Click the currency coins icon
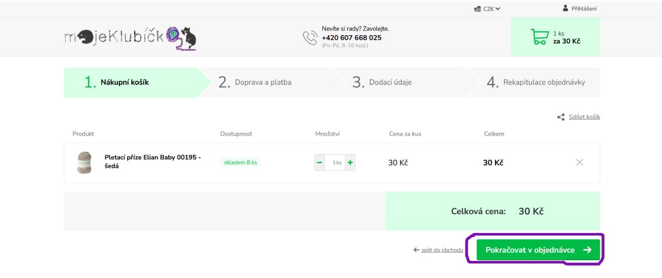This screenshot has height=278, width=662. click(x=477, y=9)
